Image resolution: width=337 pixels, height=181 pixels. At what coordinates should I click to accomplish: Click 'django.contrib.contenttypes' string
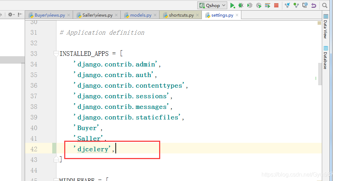coord(129,86)
